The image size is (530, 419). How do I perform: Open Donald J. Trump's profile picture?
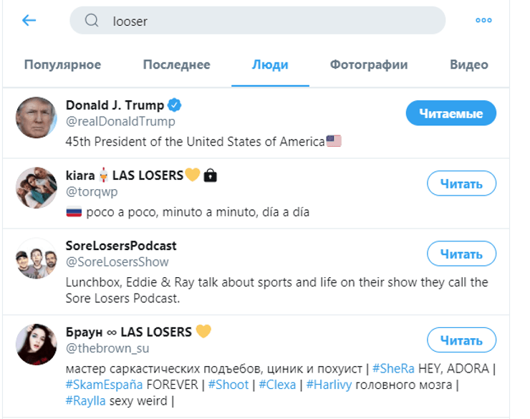[x=36, y=117]
